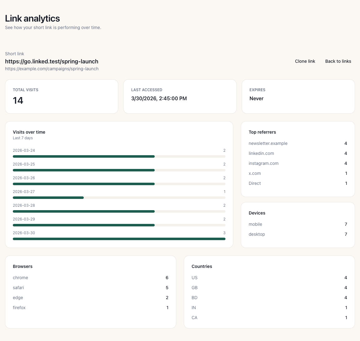Click the desktop device count
Viewport: 360px width, 341px height.
(346, 234)
